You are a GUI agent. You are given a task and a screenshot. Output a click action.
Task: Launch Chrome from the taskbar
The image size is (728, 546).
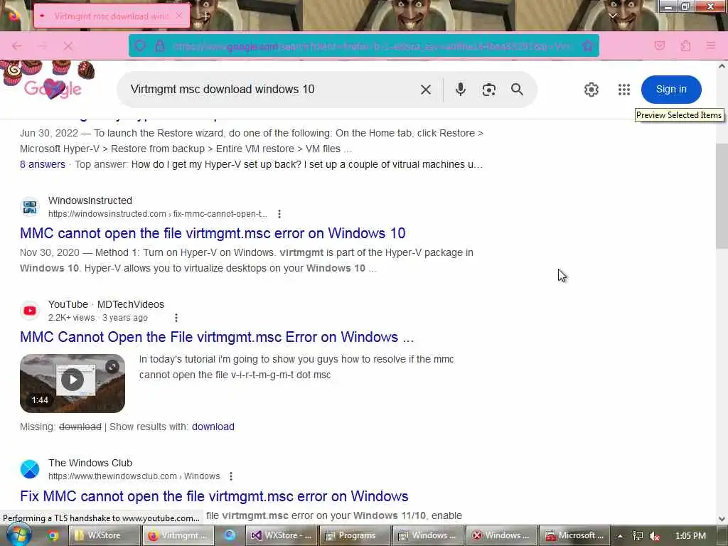pos(53,535)
